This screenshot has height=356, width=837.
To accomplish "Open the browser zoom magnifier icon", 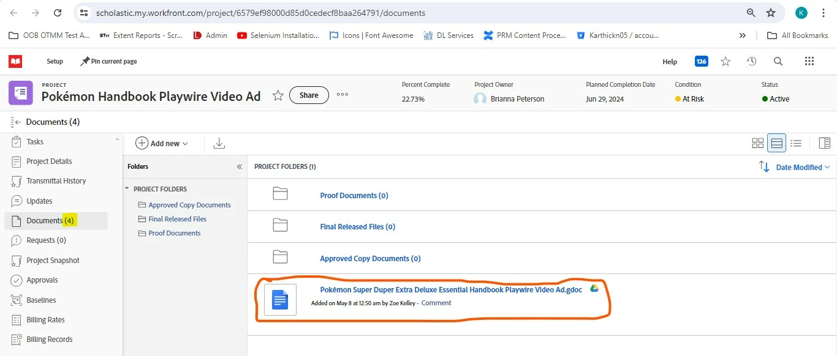I will pyautogui.click(x=751, y=13).
